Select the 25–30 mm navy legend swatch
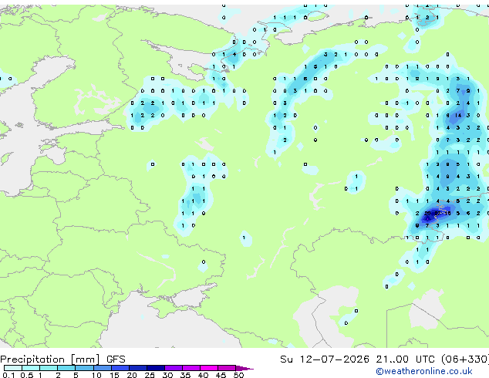This screenshot has width=489, height=378. [x=156, y=368]
